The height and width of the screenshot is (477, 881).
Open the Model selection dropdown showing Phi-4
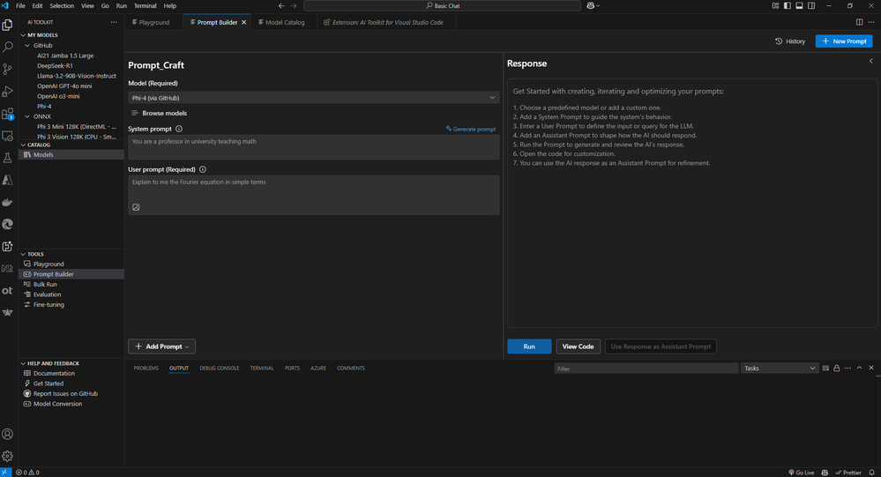313,98
